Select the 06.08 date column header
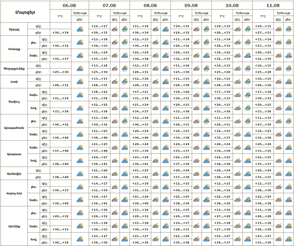 [69, 5]
